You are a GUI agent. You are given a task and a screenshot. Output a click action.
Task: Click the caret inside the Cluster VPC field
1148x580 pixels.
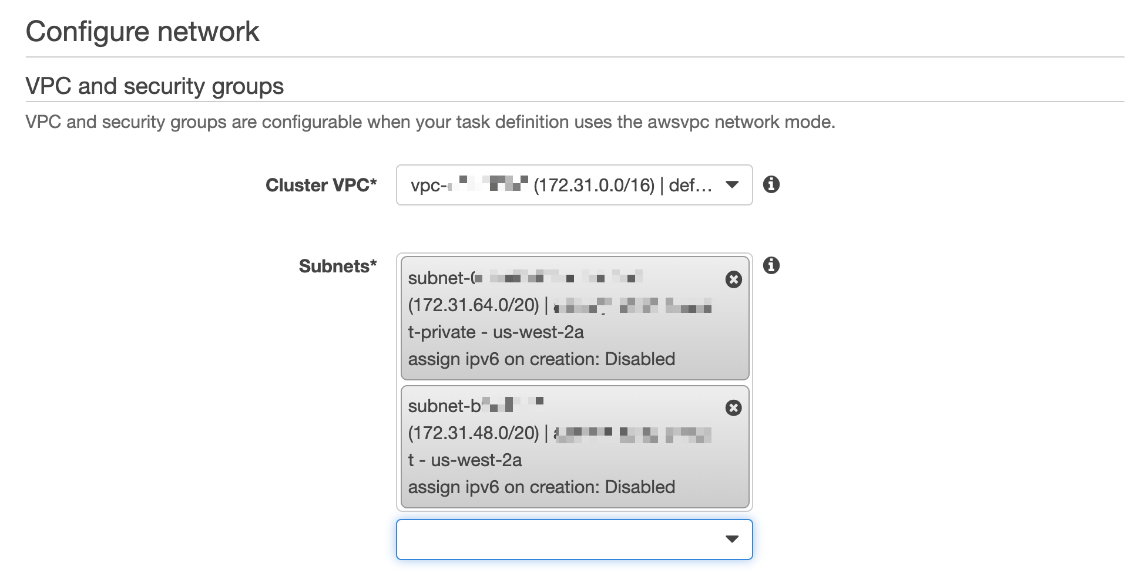click(x=732, y=185)
